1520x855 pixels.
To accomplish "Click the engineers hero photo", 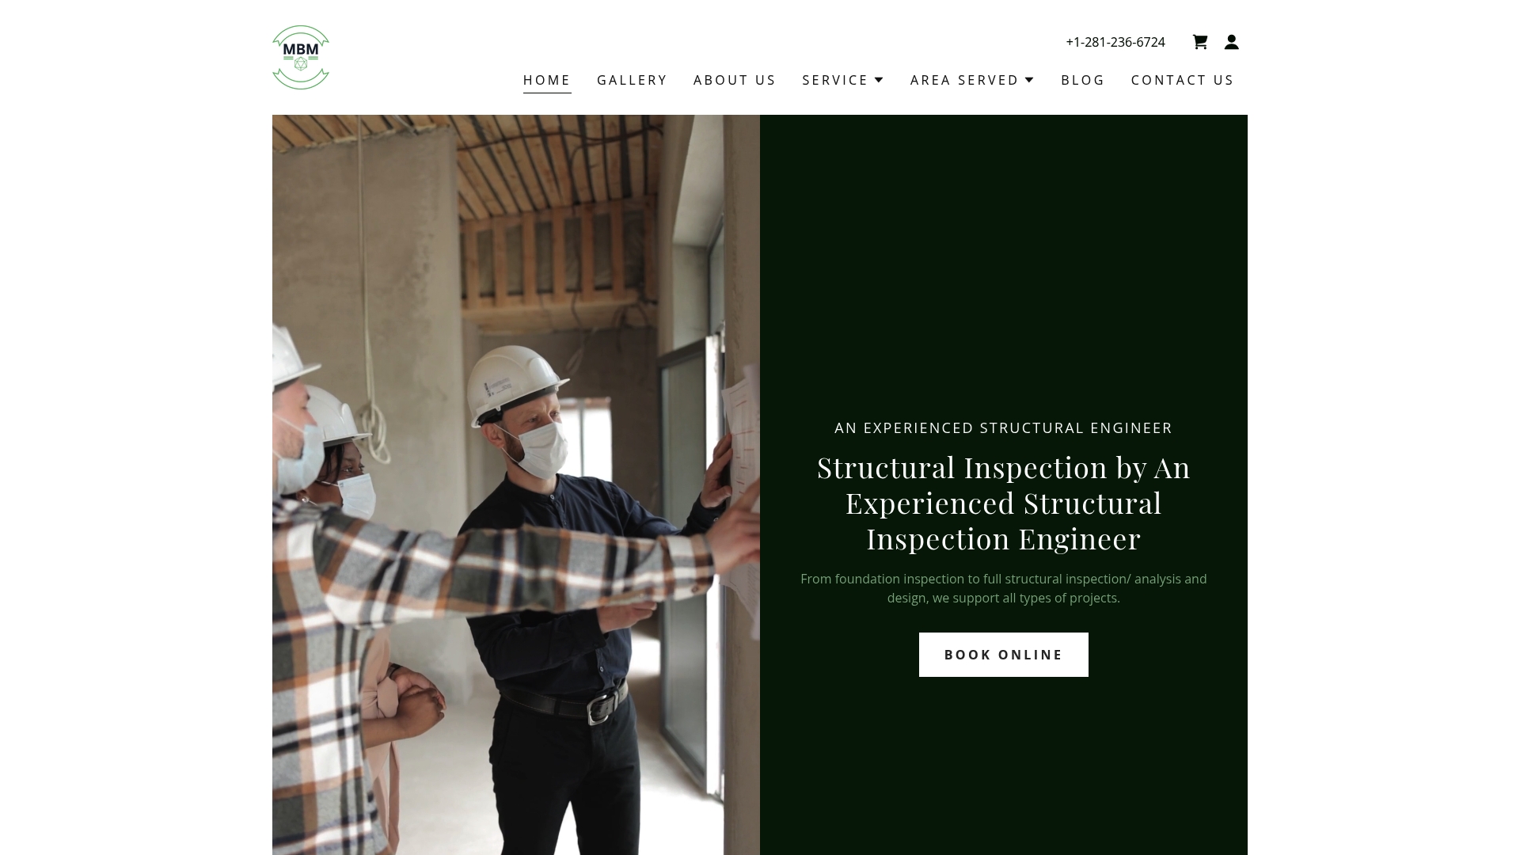I will point(516,484).
